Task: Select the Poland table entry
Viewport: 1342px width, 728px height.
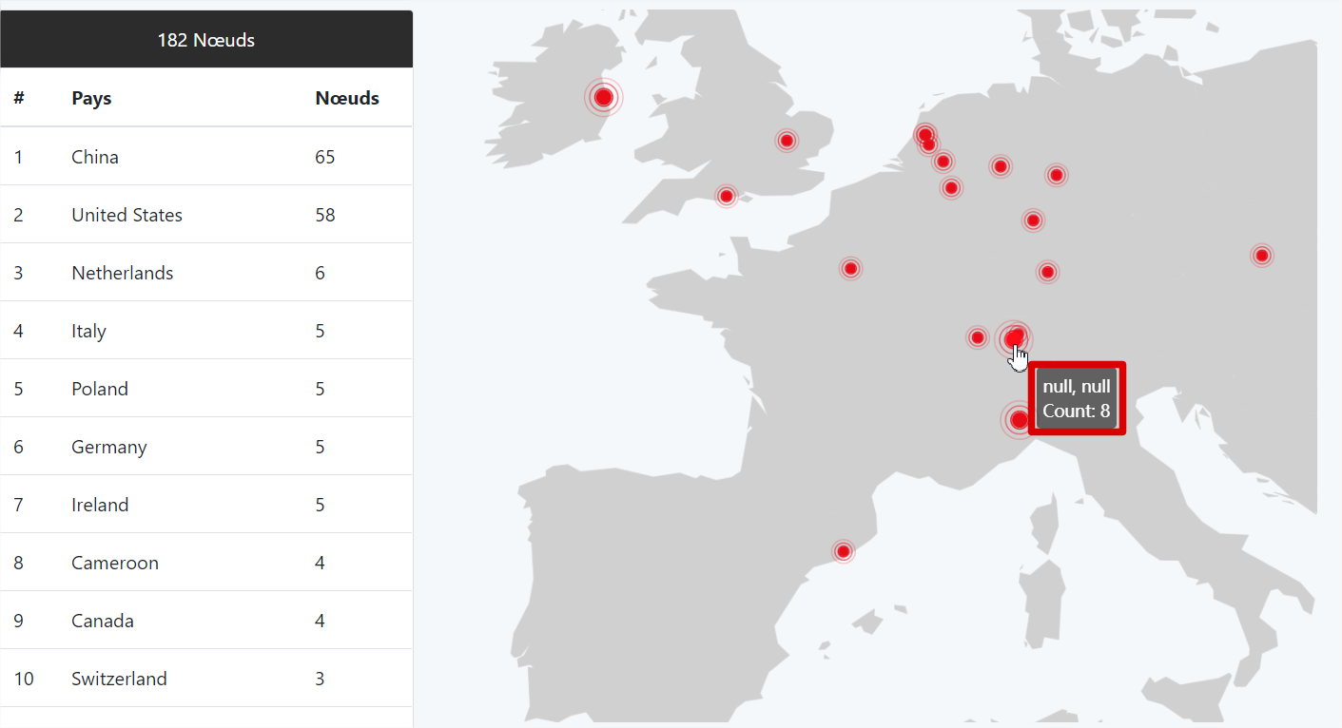Action: tap(100, 389)
